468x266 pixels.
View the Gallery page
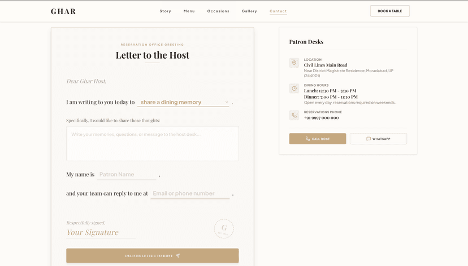249,11
